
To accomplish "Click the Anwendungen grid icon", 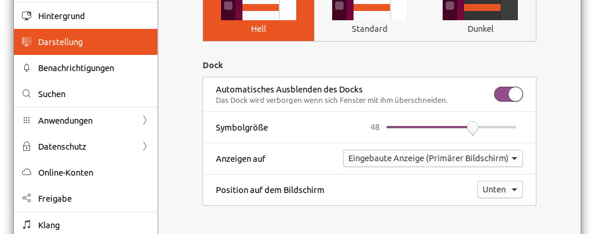I will click(26, 121).
